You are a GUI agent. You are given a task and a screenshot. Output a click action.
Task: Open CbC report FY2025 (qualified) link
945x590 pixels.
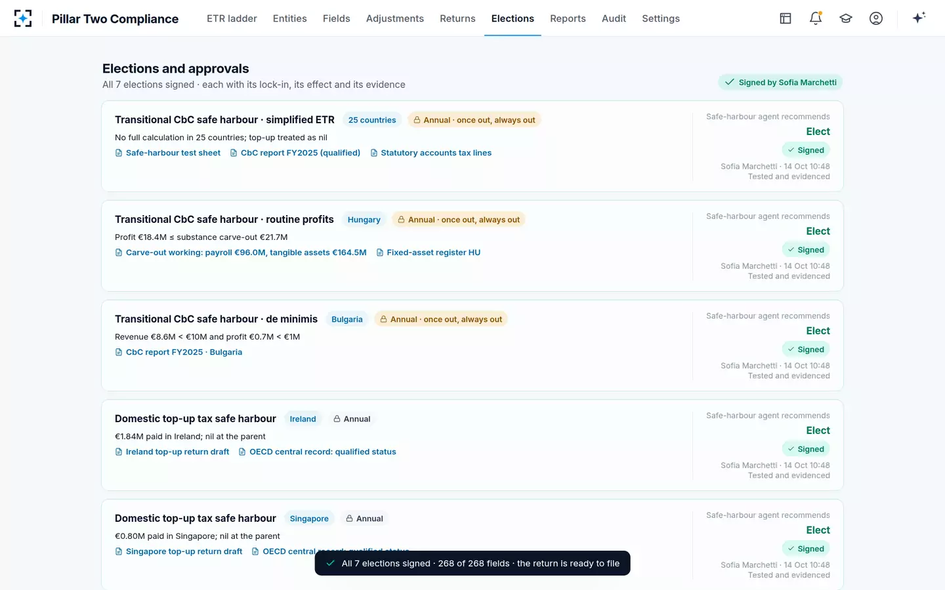(301, 153)
